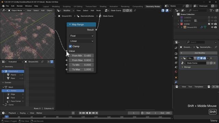Expand Ground.001 in the outliner
Image resolution: width=219 pixels, height=123 pixels.
(181, 27)
